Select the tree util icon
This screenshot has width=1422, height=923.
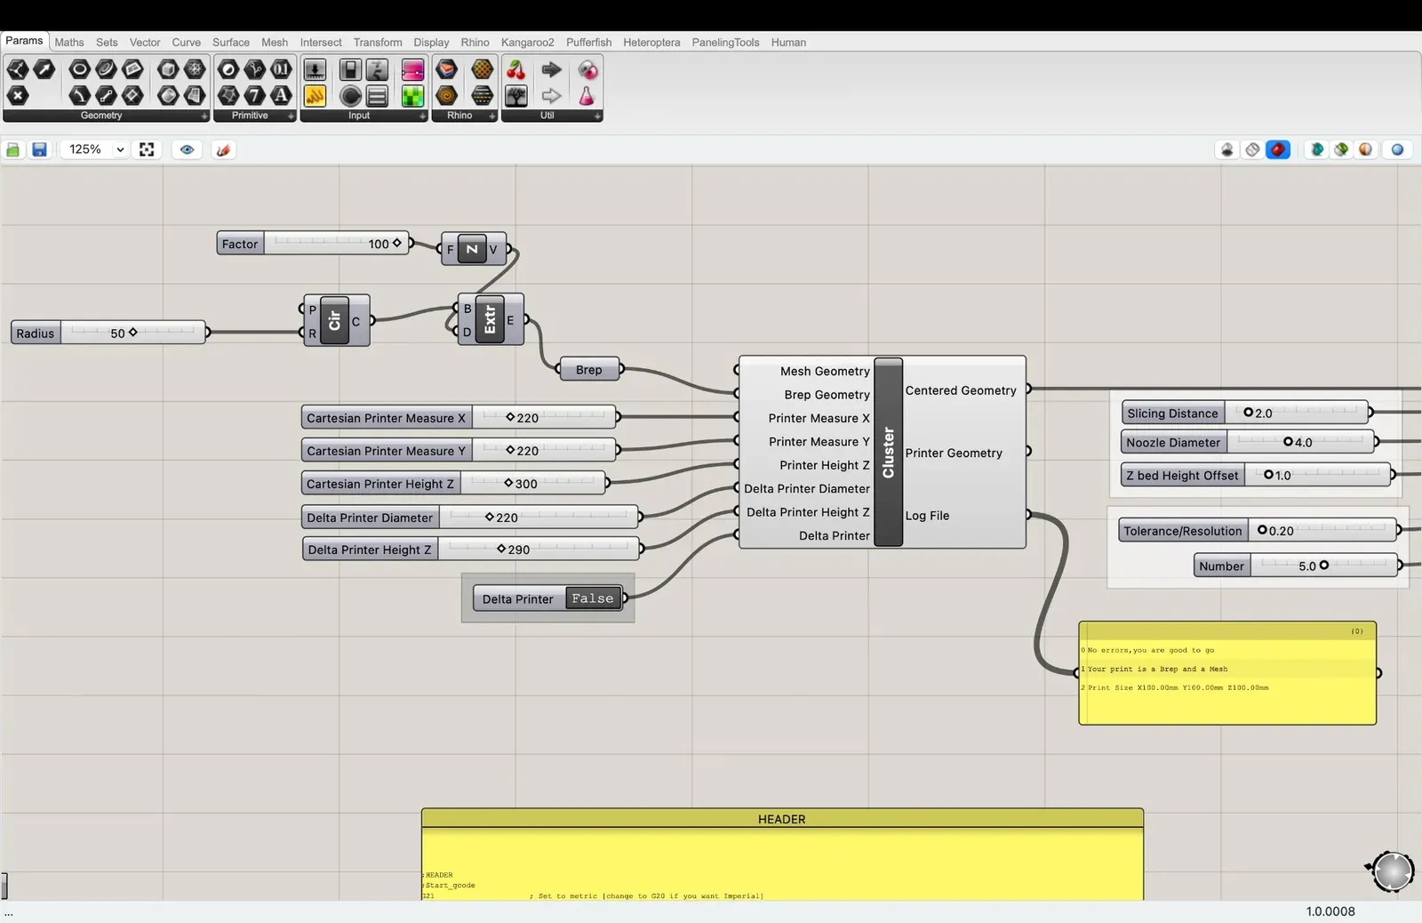[x=515, y=95]
